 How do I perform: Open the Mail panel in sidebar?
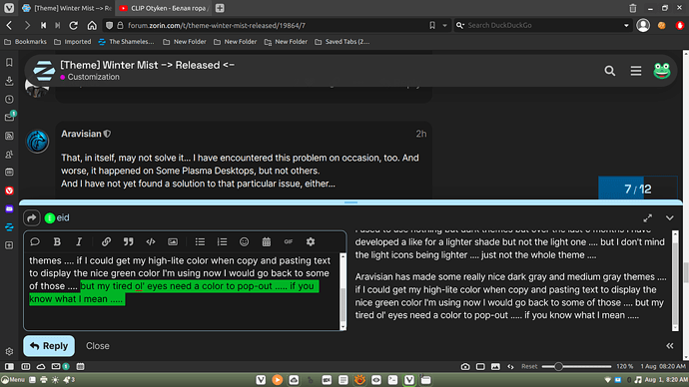(9, 117)
